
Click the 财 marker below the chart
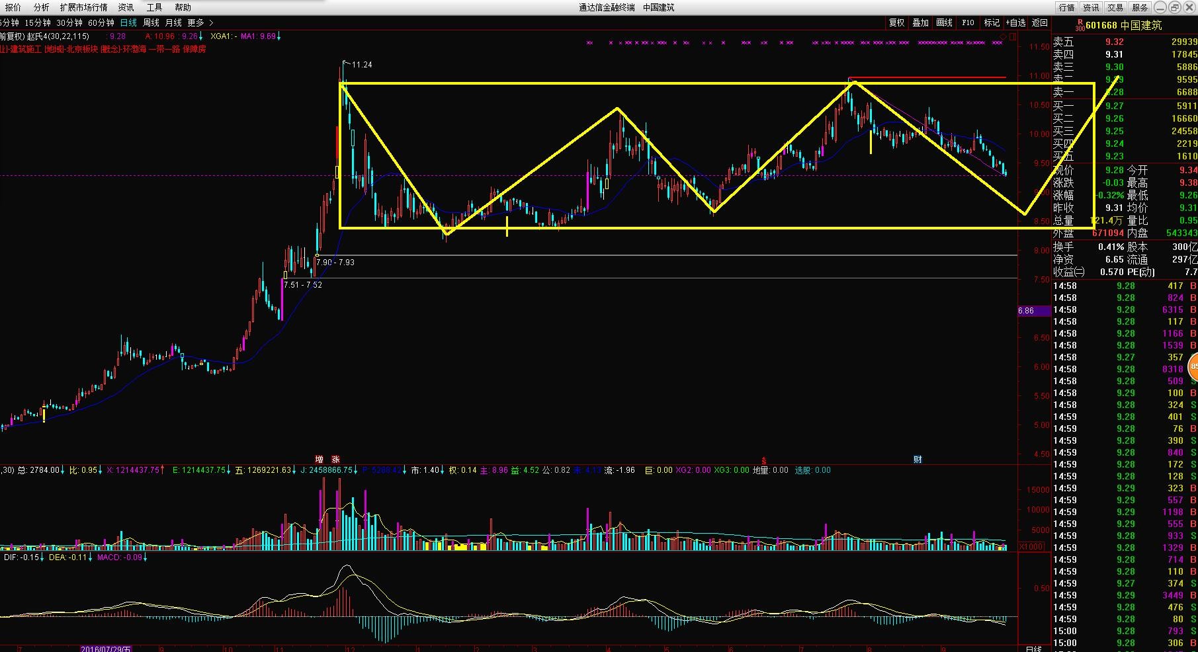coord(918,460)
